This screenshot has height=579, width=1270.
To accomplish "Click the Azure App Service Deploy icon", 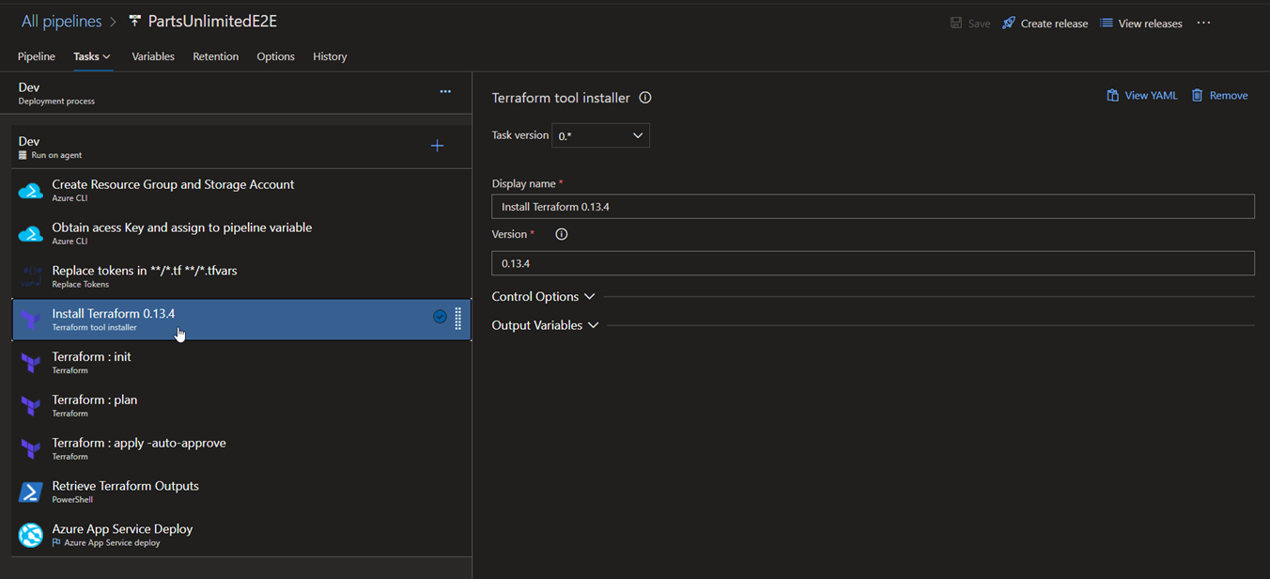I will (31, 536).
